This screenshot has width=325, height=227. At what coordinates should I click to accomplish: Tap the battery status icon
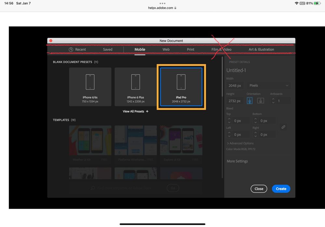pyautogui.click(x=317, y=3)
